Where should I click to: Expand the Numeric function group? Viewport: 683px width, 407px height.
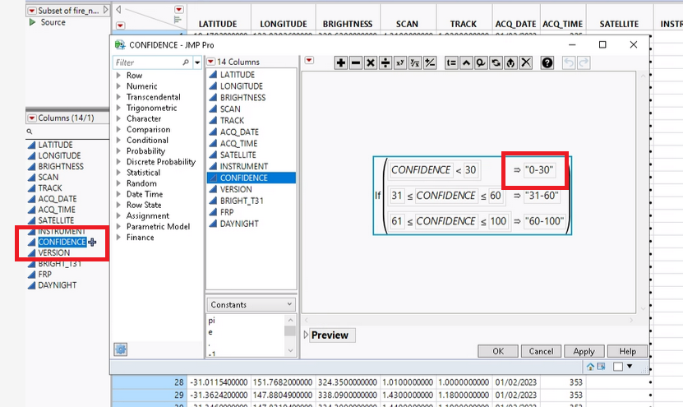[x=118, y=86]
